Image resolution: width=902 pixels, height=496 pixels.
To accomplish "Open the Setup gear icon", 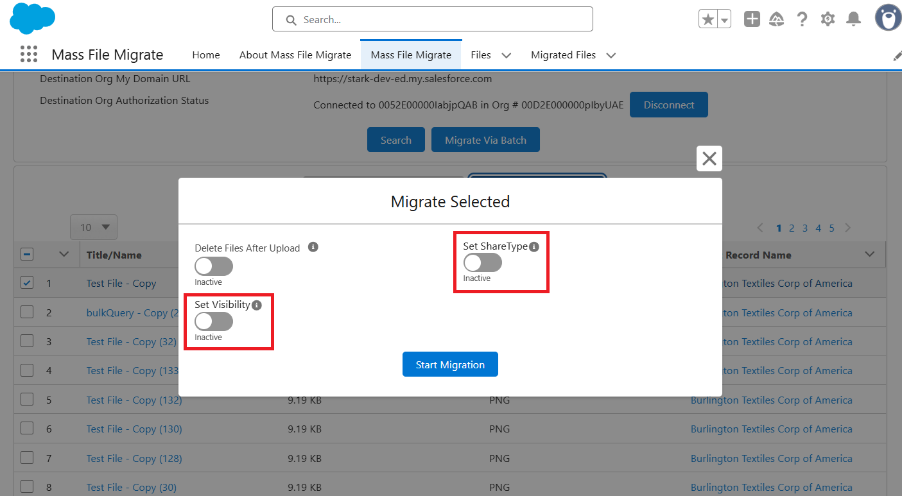I will [828, 19].
